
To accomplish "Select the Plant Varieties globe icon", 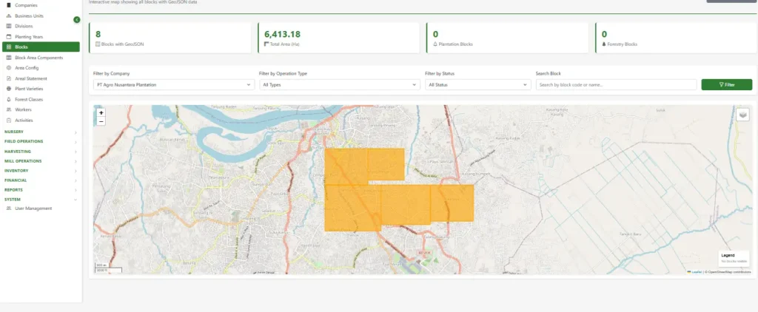I will (x=9, y=89).
